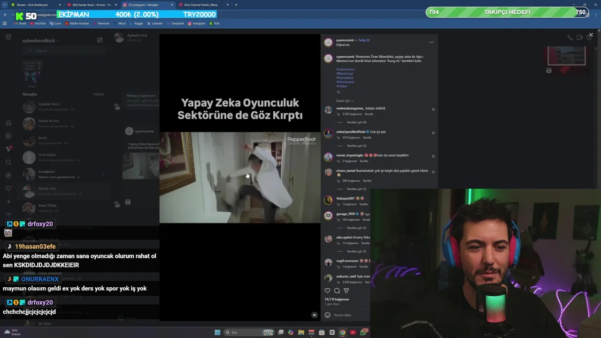The height and width of the screenshot is (338, 601).
Task: Pause the playing reel video
Action: [239, 177]
